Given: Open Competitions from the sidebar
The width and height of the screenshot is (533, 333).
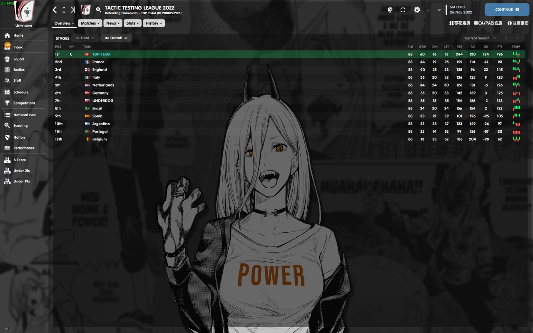Looking at the screenshot, I should tap(23, 103).
